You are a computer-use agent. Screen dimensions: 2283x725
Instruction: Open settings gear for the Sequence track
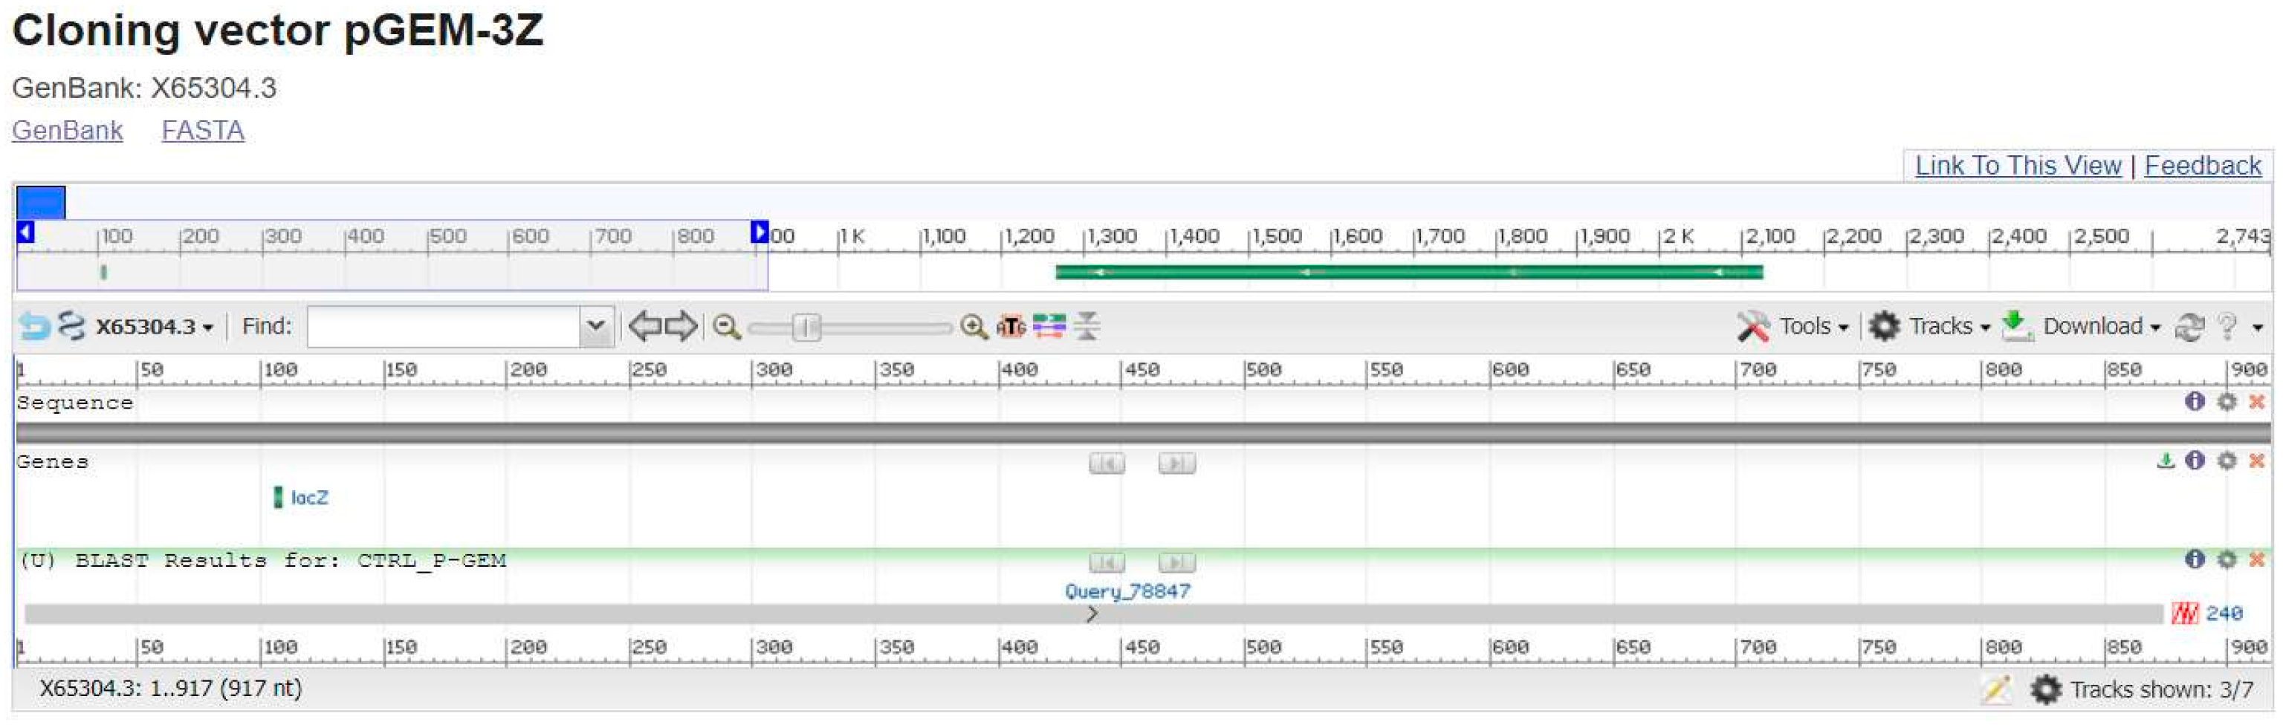coord(2227,401)
